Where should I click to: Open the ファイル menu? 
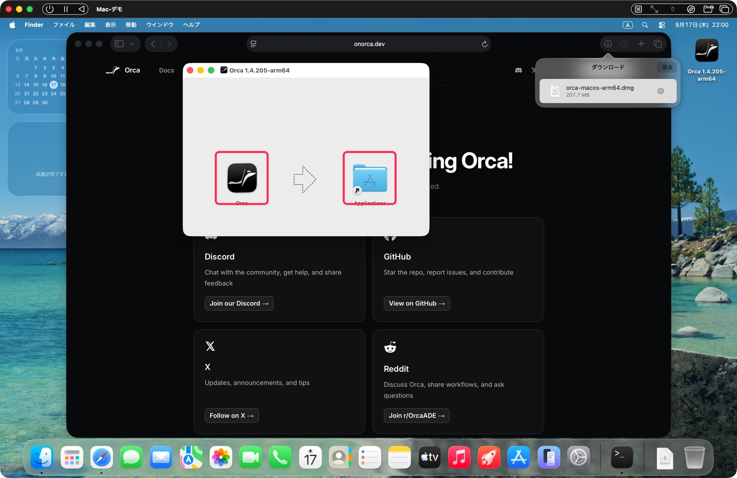pos(64,25)
